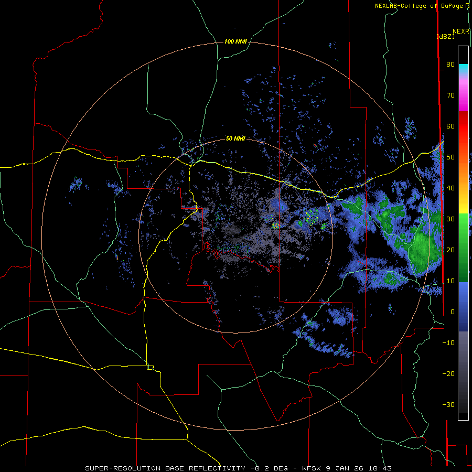472x472 pixels.
Task: Click the 20 value on dBZ scale
Action: point(450,250)
